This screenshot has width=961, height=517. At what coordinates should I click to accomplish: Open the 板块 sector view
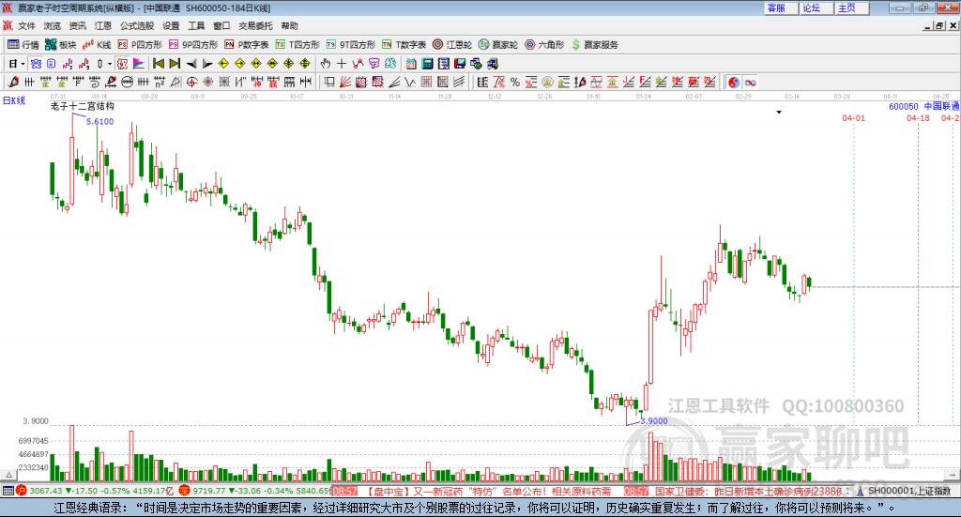[61, 45]
